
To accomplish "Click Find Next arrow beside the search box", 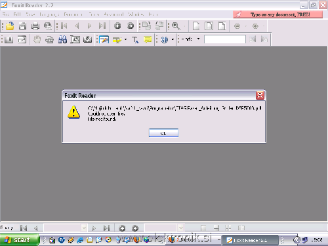I will pos(264,39).
